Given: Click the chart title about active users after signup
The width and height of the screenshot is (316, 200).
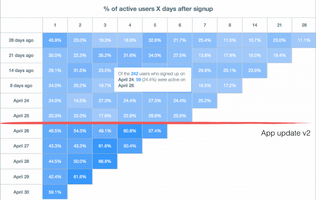Looking at the screenshot, I should pos(158,8).
